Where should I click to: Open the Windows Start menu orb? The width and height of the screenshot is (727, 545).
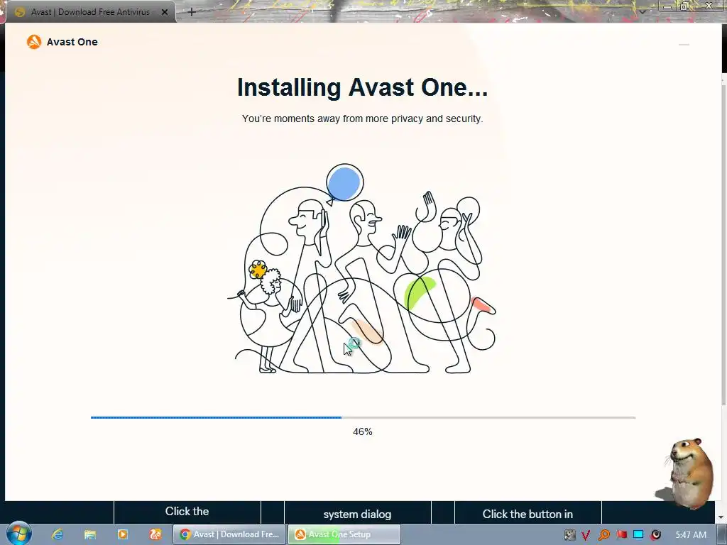tap(18, 534)
